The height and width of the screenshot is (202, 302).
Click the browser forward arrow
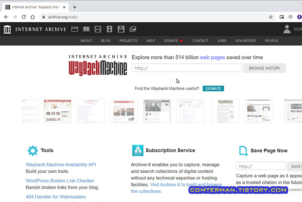[x=15, y=17]
